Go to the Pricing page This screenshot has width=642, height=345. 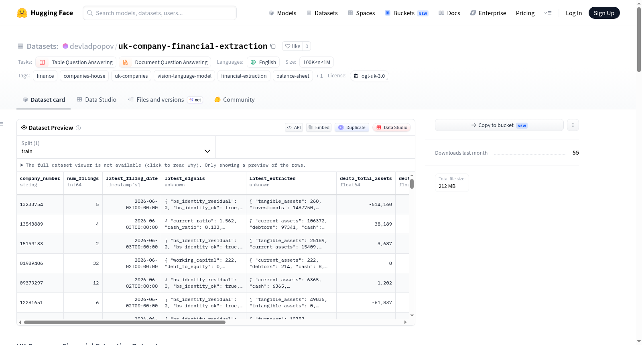(525, 13)
